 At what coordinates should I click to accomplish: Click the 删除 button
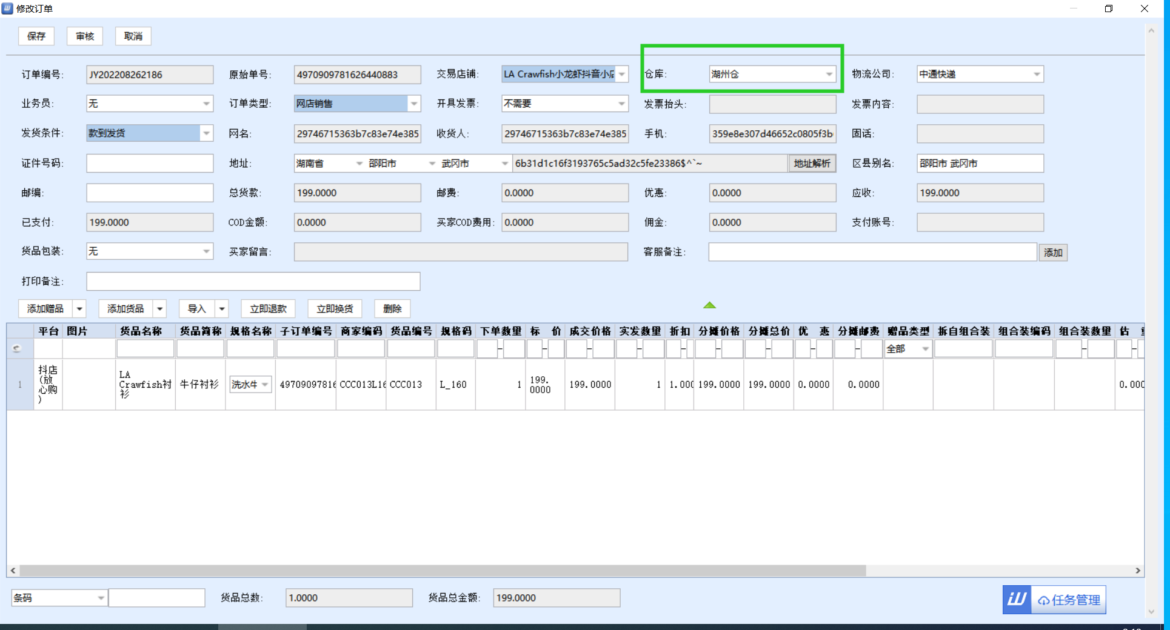tap(392, 309)
